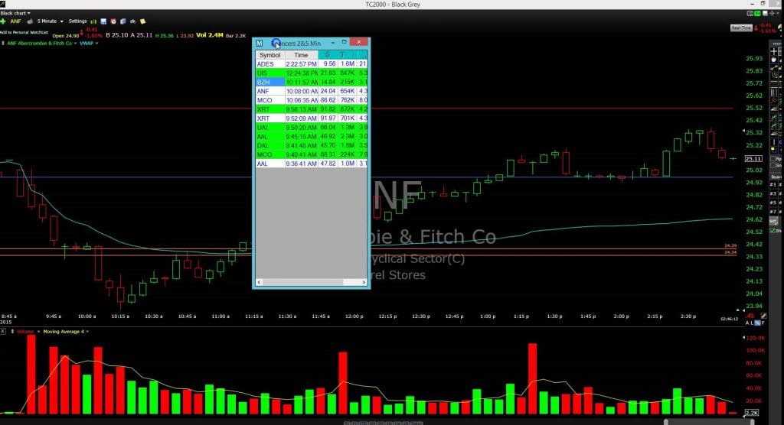The image size is (784, 425).
Task: Click the #1 board button
Action: tap(773, 185)
